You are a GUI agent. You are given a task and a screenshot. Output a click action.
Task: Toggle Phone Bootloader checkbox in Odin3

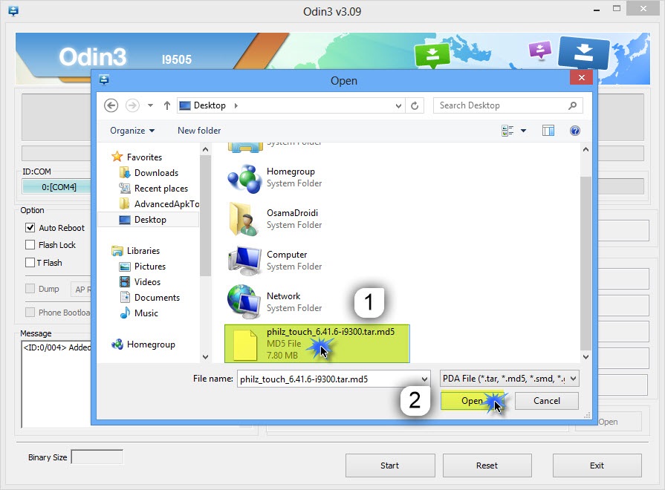coord(30,313)
